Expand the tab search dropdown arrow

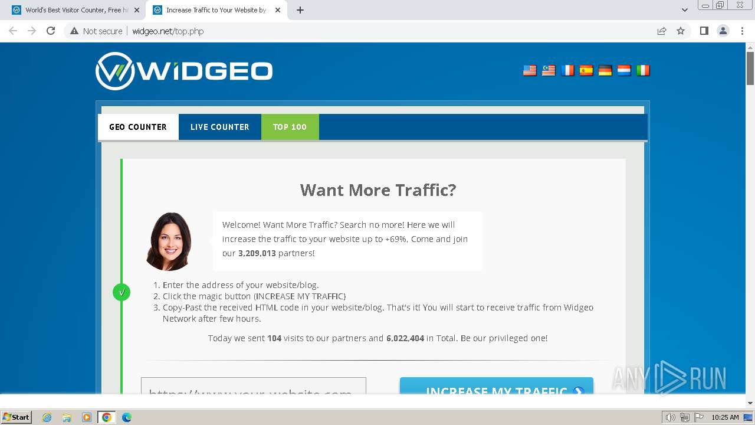685,10
